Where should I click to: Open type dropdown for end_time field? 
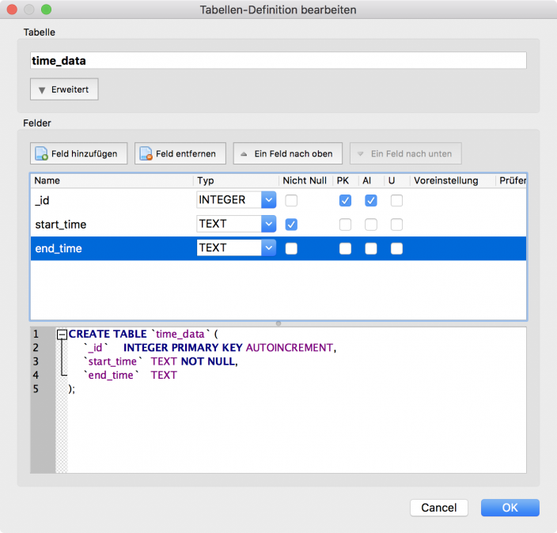[268, 248]
